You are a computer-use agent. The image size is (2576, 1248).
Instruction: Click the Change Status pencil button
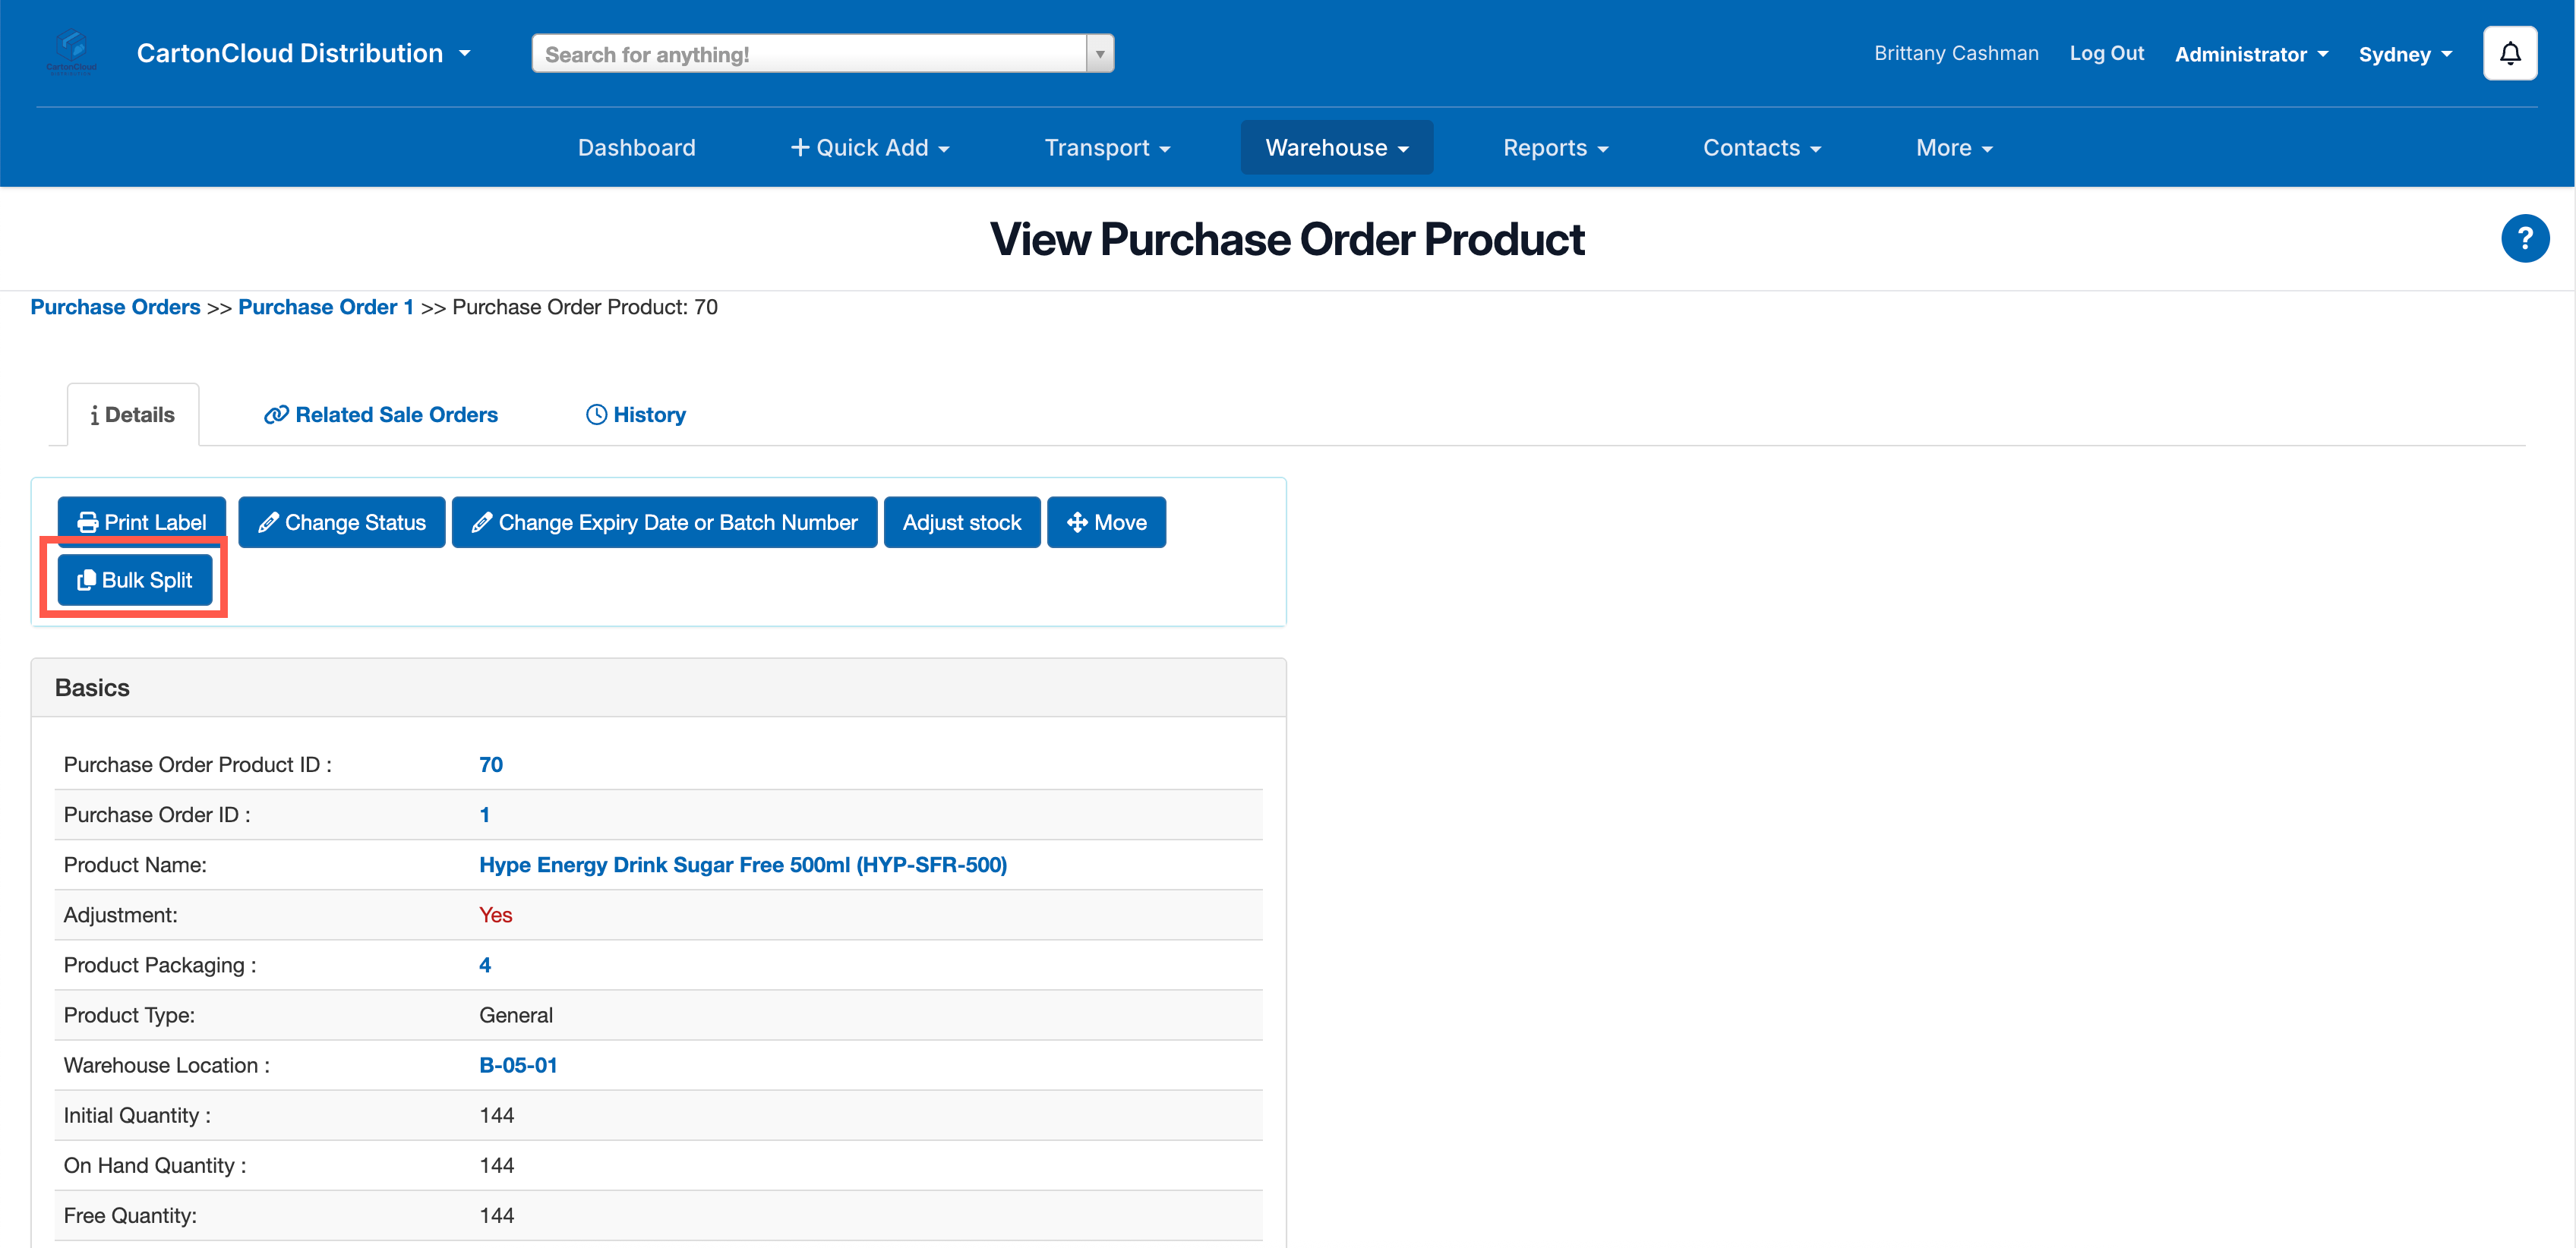tap(341, 522)
